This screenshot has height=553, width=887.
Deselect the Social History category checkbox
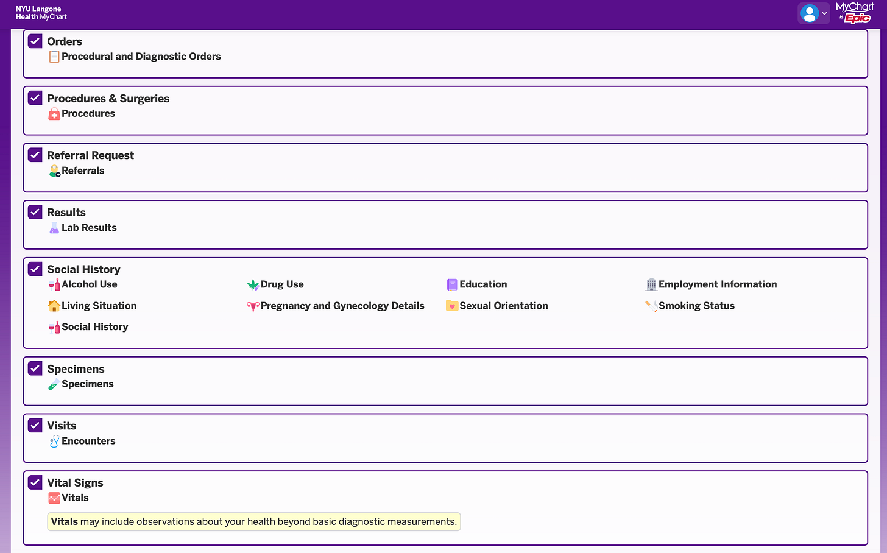coord(35,269)
